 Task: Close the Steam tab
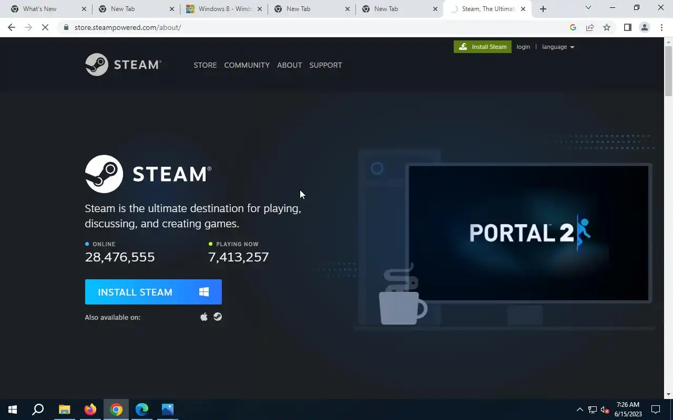tap(523, 9)
